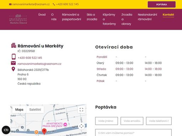Viewport: 182px width, 136px height.
Task: Open the O nás menu item
Action: (54, 17)
